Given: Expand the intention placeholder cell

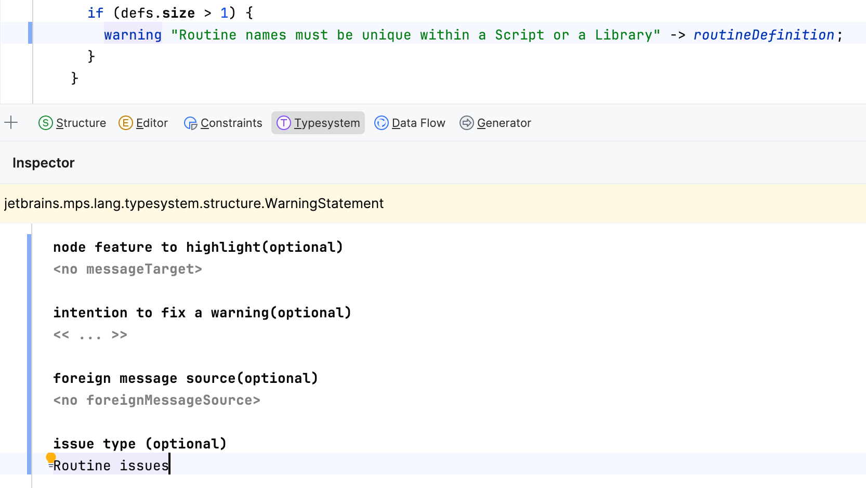Looking at the screenshot, I should (x=90, y=335).
